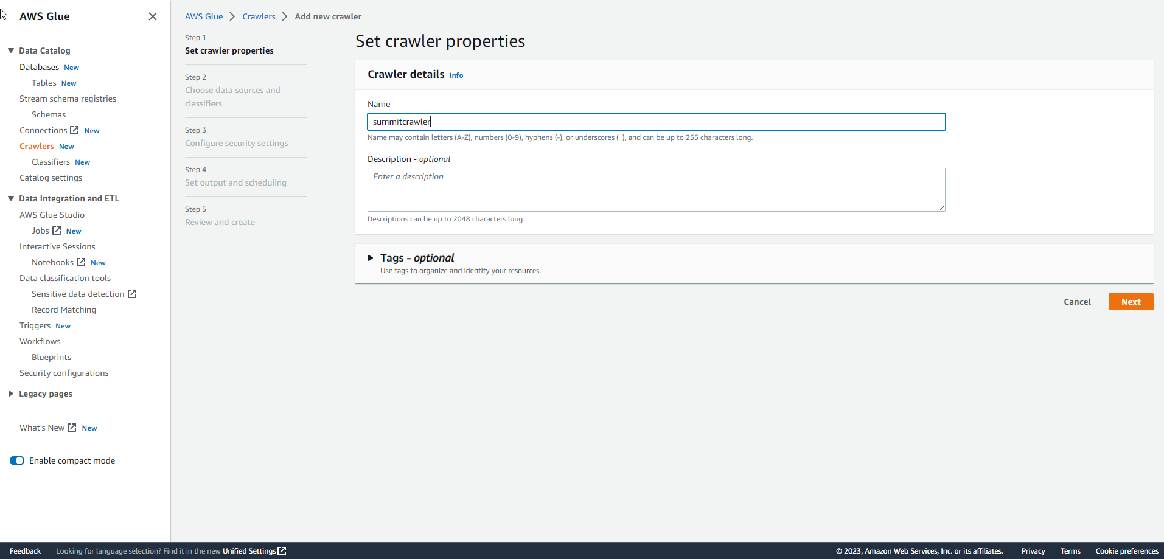
Task: Open What's New link
Action: point(42,428)
